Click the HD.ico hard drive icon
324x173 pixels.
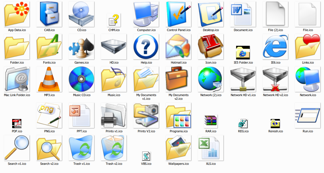(114, 47)
